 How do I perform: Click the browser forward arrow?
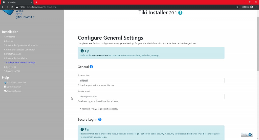click(x=7, y=7)
